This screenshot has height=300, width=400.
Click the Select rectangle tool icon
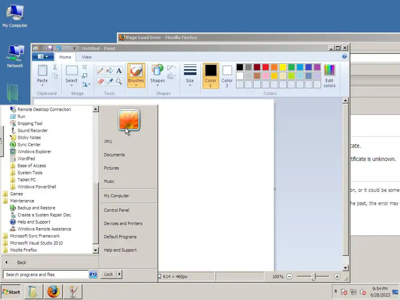click(x=72, y=70)
